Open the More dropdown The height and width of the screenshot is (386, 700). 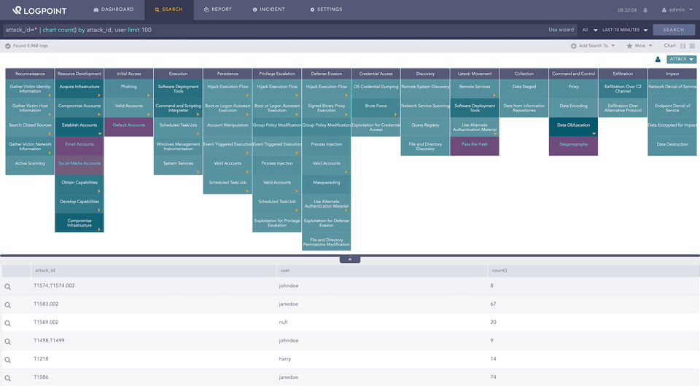coord(639,46)
